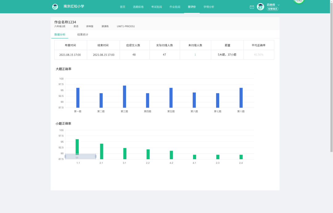
Task: Click the 未扫描人数 column header
Action: (195, 45)
